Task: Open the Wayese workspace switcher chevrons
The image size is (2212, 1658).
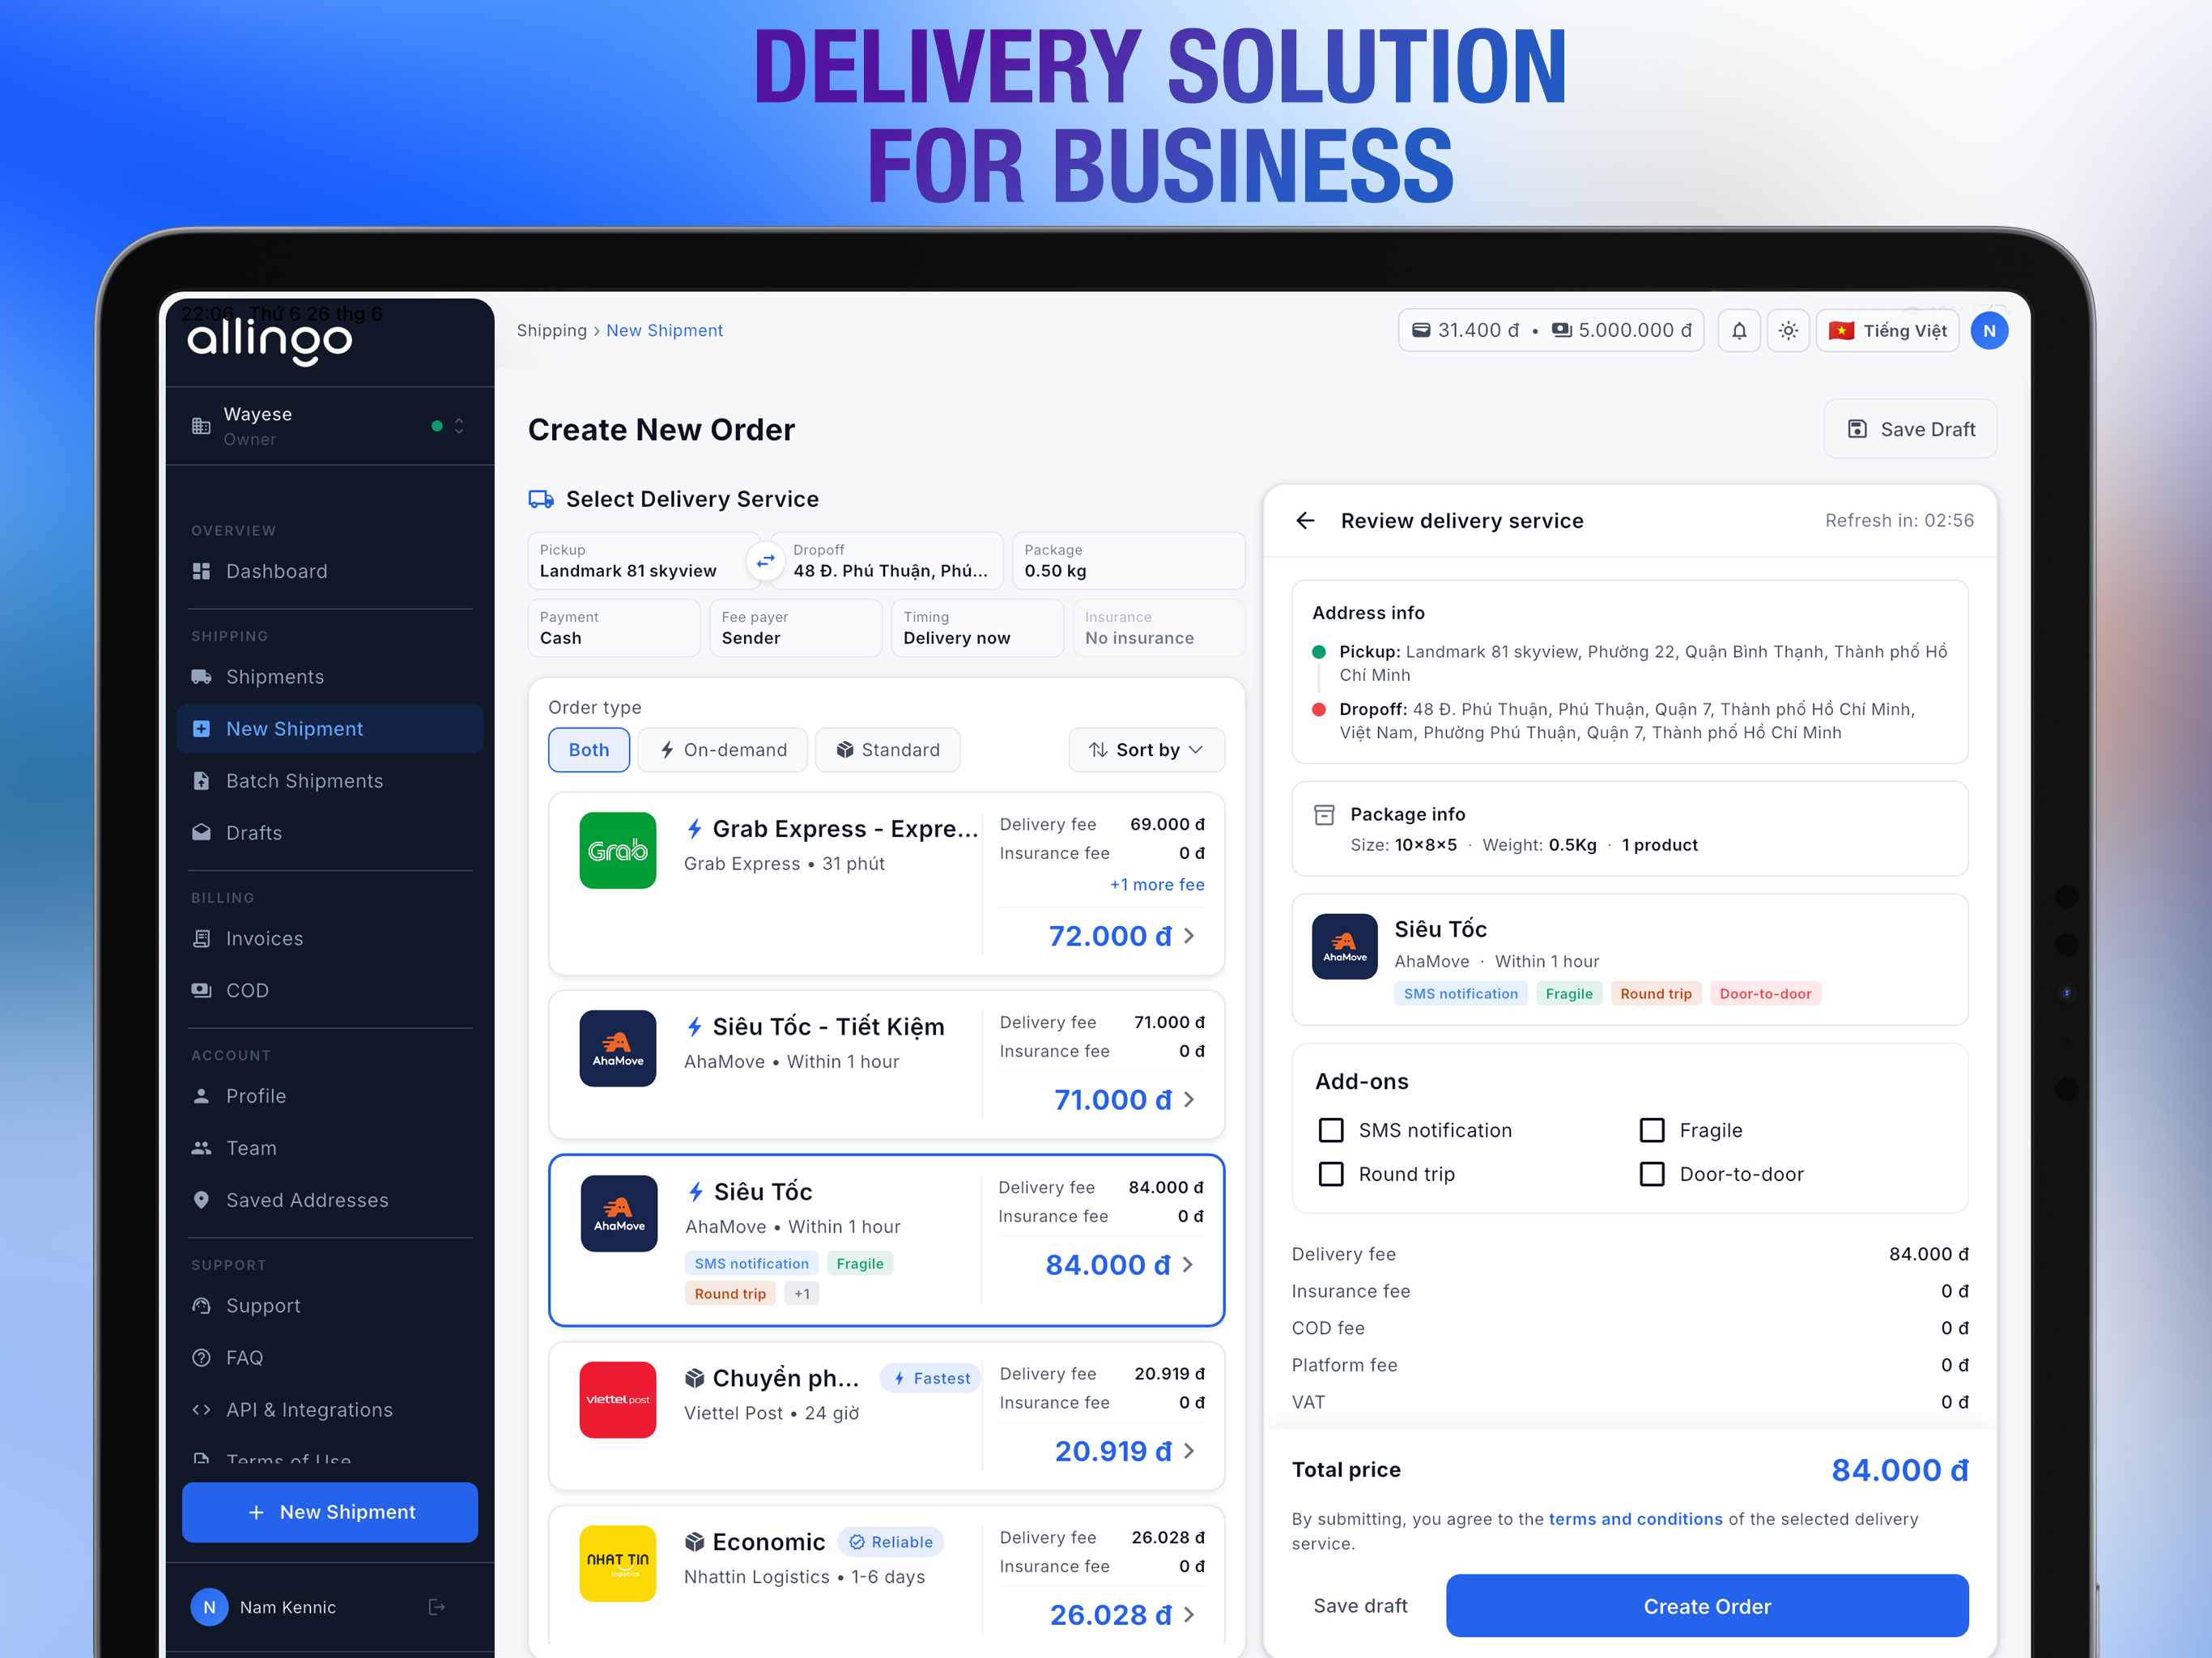Action: (459, 426)
